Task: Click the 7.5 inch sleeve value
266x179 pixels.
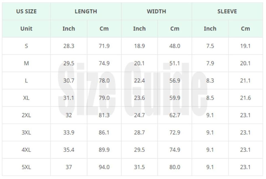Action: [x=210, y=46]
